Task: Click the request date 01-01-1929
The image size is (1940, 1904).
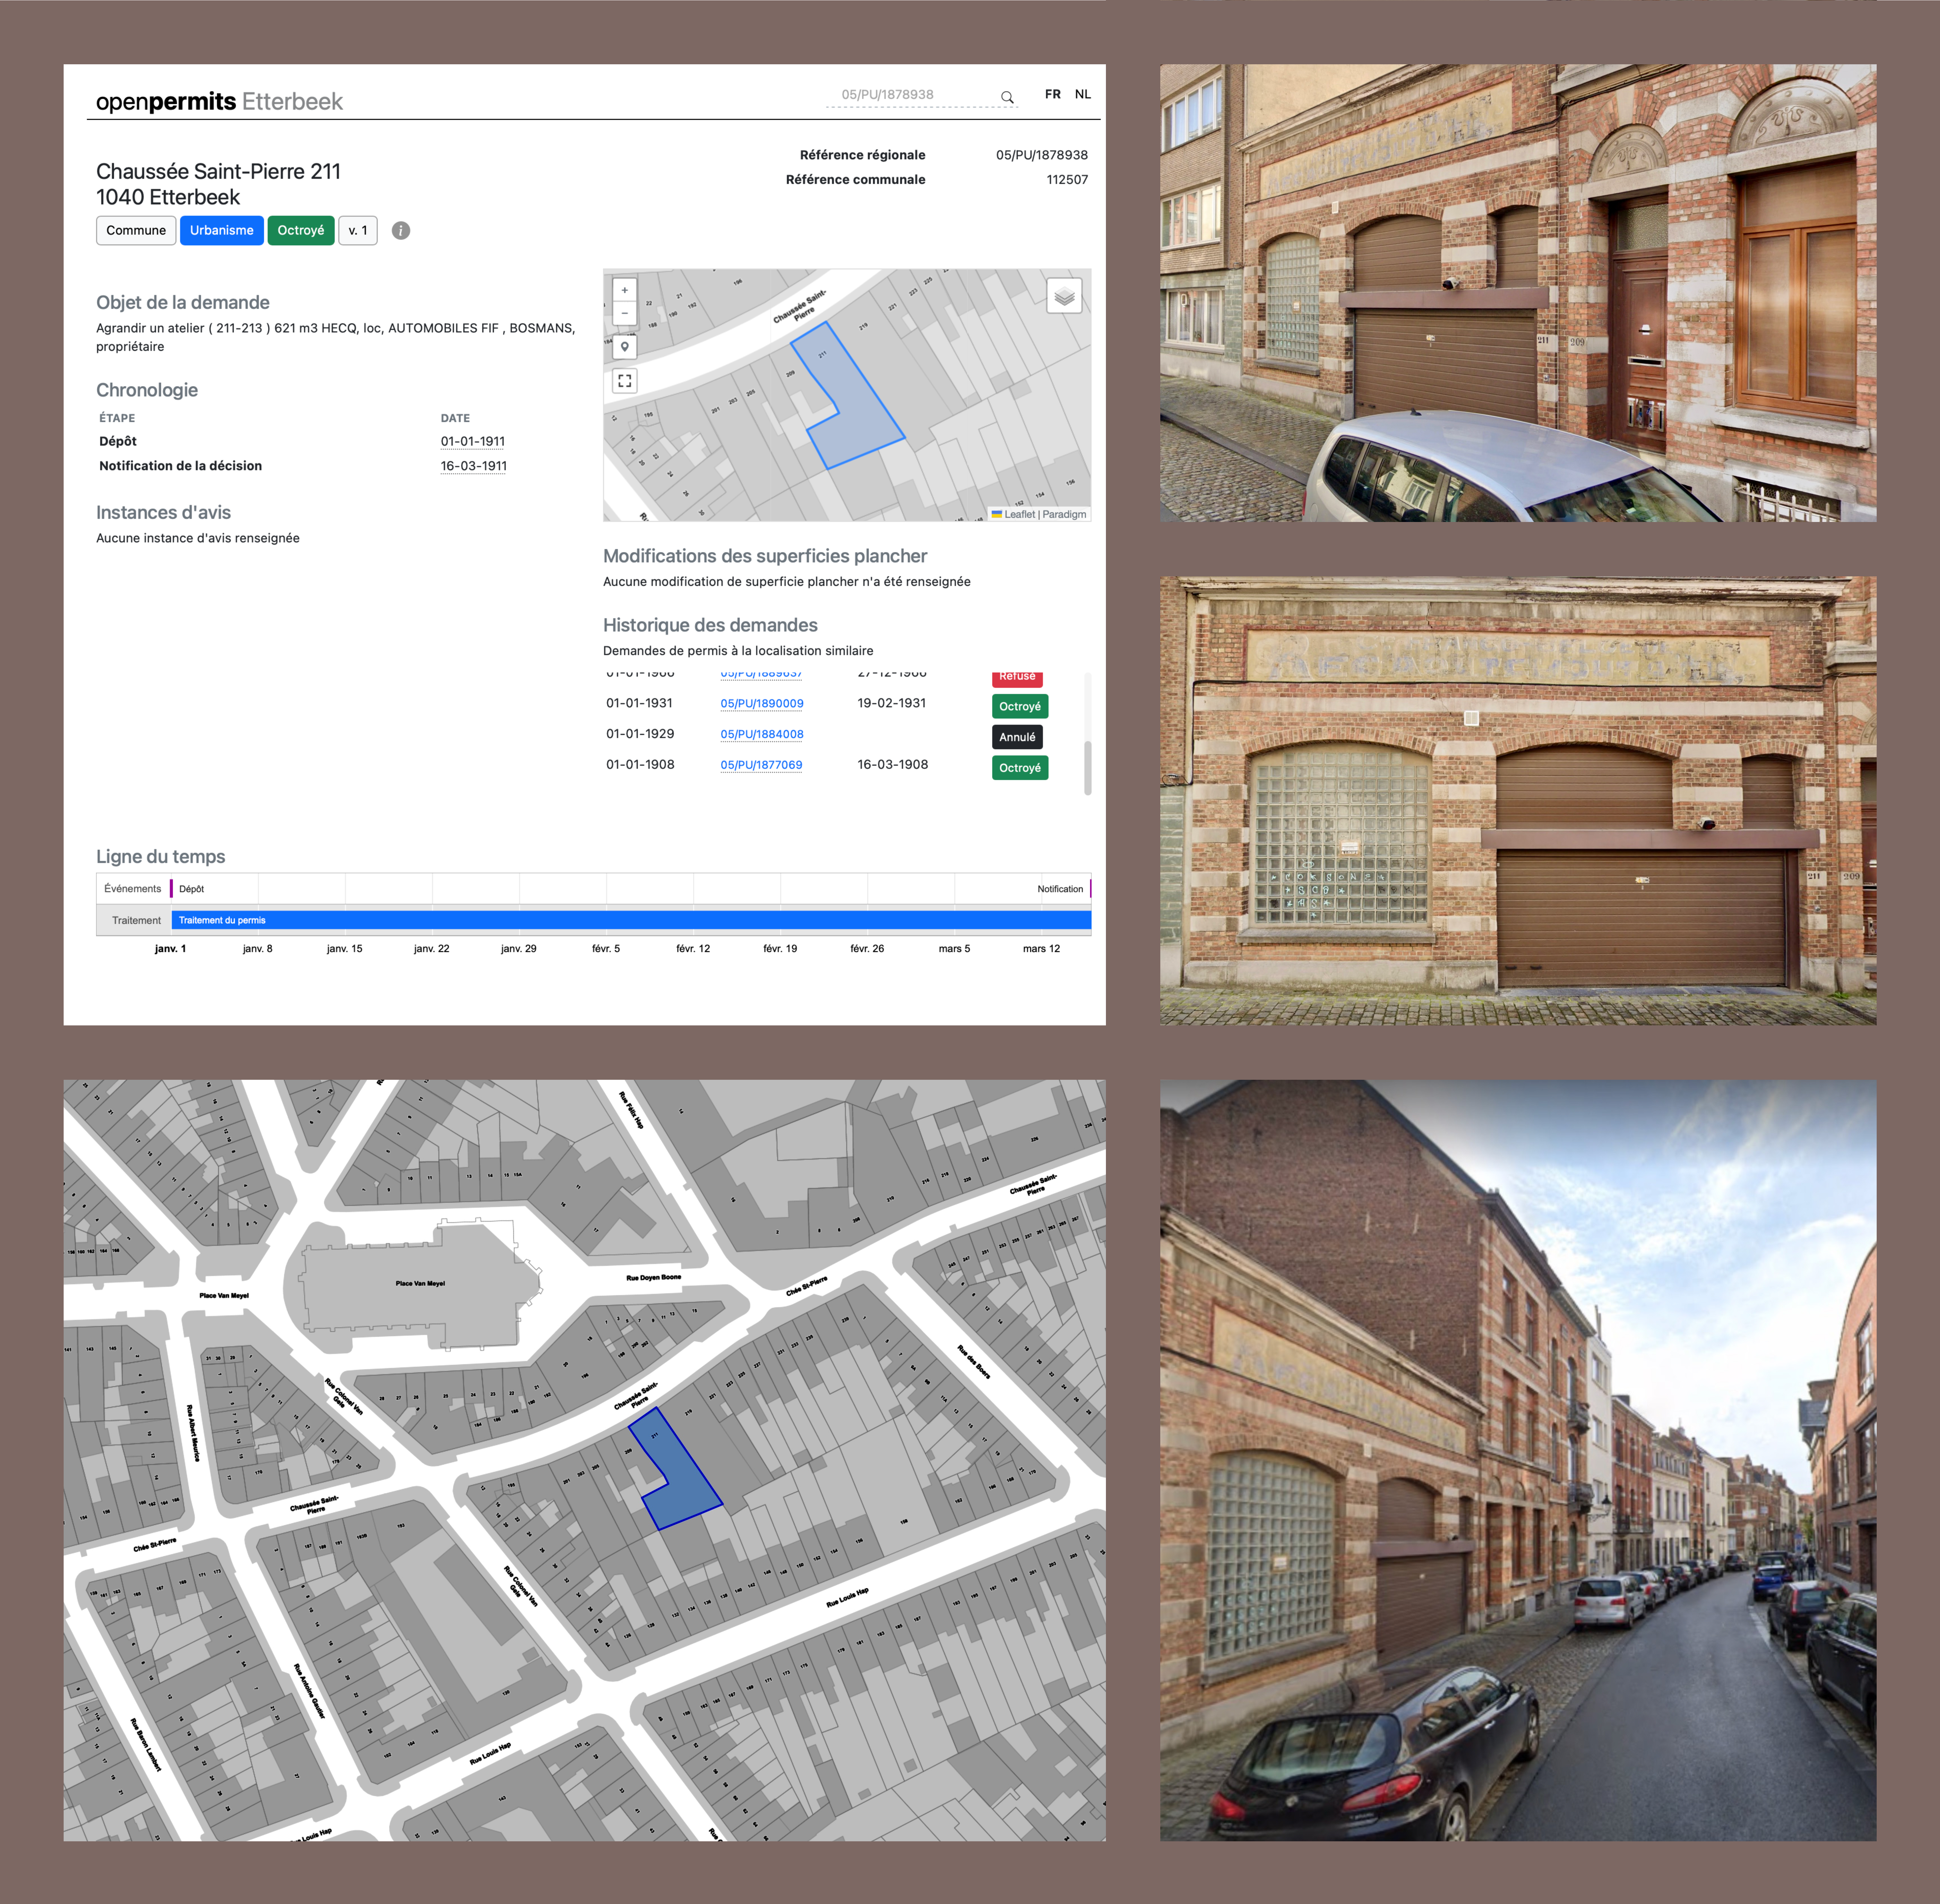Action: point(640,734)
